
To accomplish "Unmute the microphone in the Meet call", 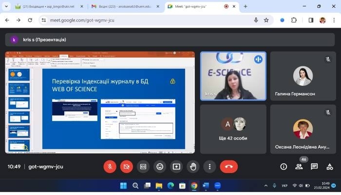I will coord(110,166).
